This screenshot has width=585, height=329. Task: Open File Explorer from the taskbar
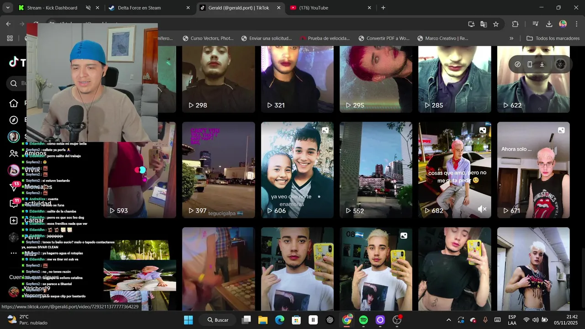coord(263,320)
